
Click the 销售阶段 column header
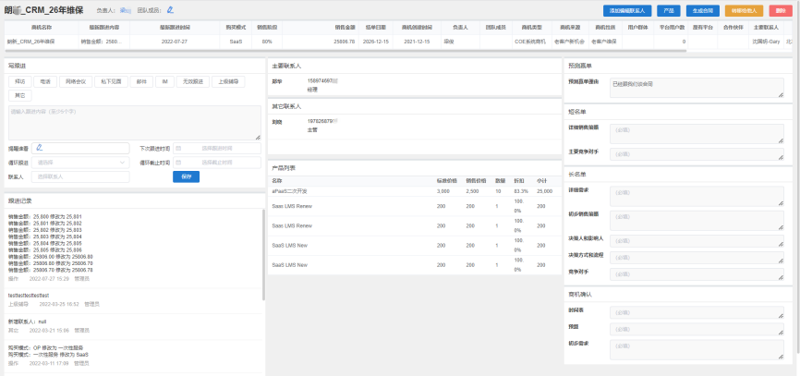pyautogui.click(x=267, y=28)
